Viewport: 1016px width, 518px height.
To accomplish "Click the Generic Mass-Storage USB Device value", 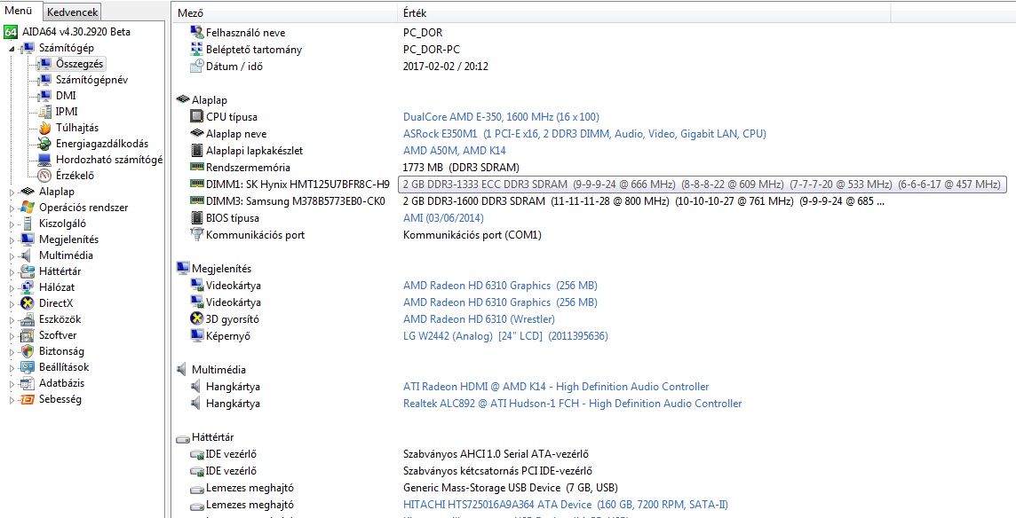I will 510,487.
